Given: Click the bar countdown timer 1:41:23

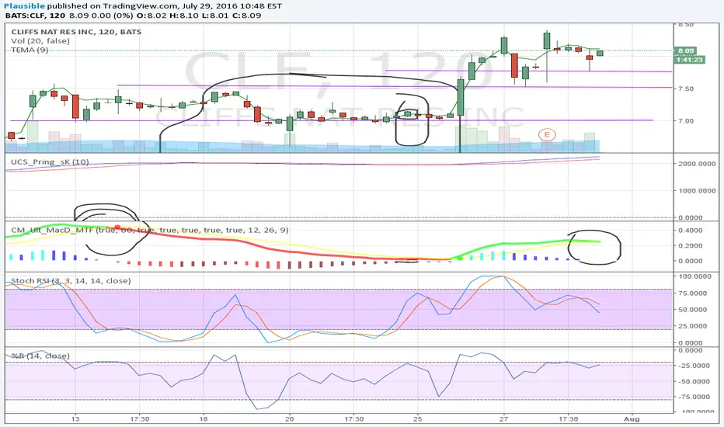Looking at the screenshot, I should (x=689, y=60).
